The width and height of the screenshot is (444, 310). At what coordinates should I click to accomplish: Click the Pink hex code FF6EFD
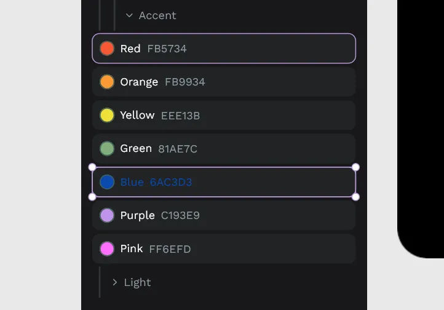(x=170, y=249)
